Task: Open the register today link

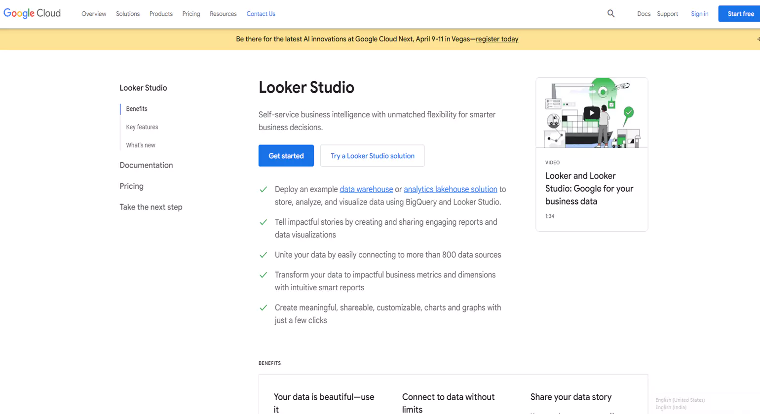Action: tap(497, 39)
